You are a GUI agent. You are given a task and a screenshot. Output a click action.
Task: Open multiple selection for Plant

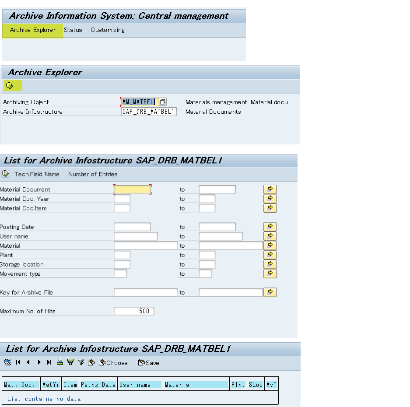pos(270,255)
